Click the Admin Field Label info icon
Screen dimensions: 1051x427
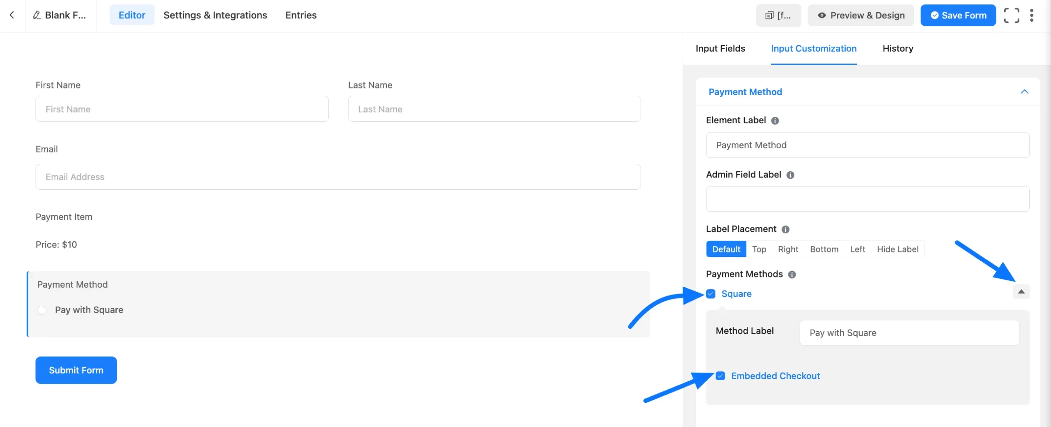tap(790, 175)
